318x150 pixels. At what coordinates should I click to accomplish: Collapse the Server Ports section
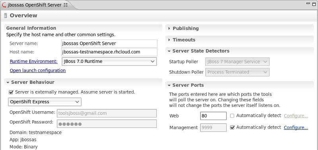coord(169,85)
